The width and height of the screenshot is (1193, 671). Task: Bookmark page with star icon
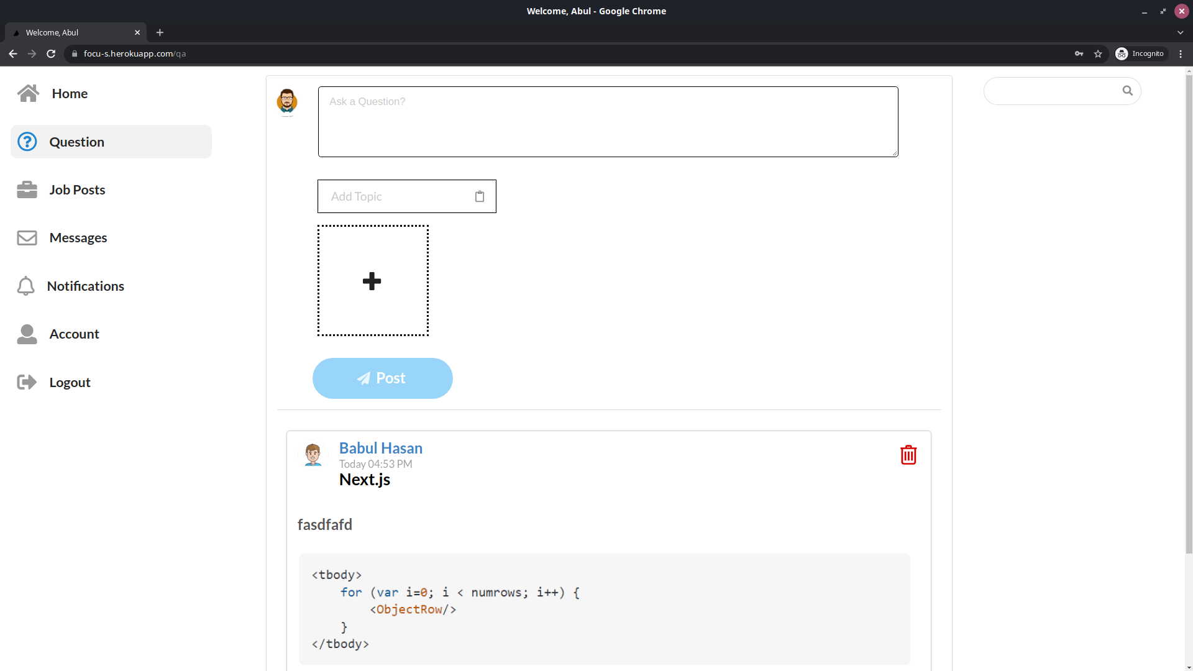click(1098, 53)
